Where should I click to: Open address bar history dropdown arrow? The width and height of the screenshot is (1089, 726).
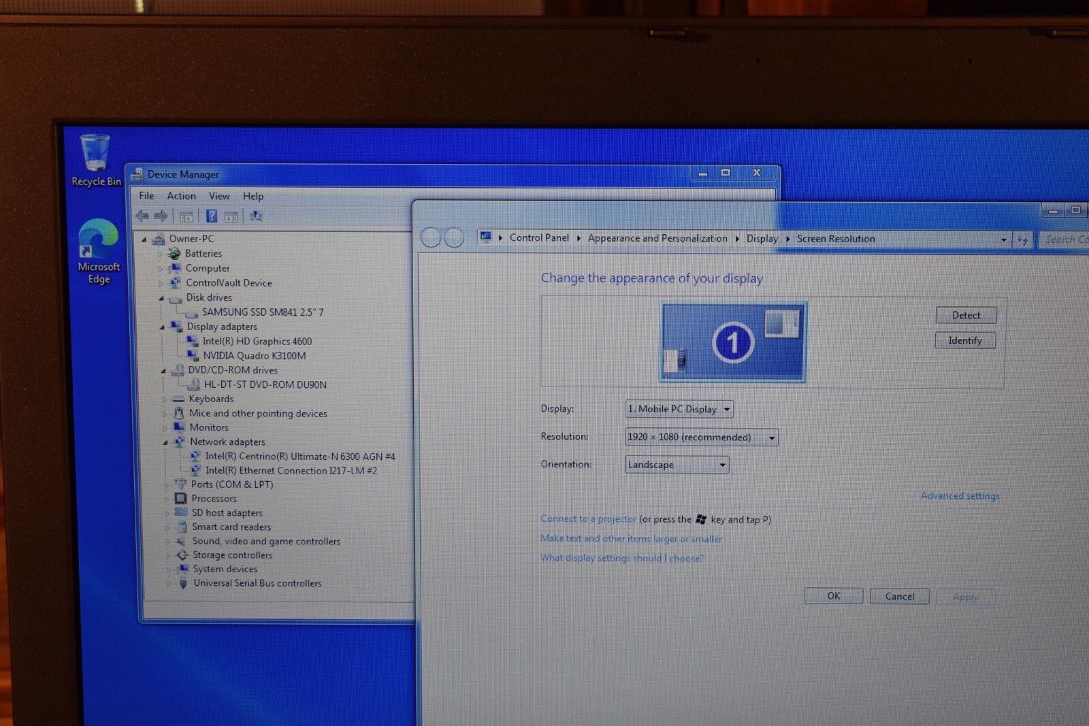click(1003, 240)
